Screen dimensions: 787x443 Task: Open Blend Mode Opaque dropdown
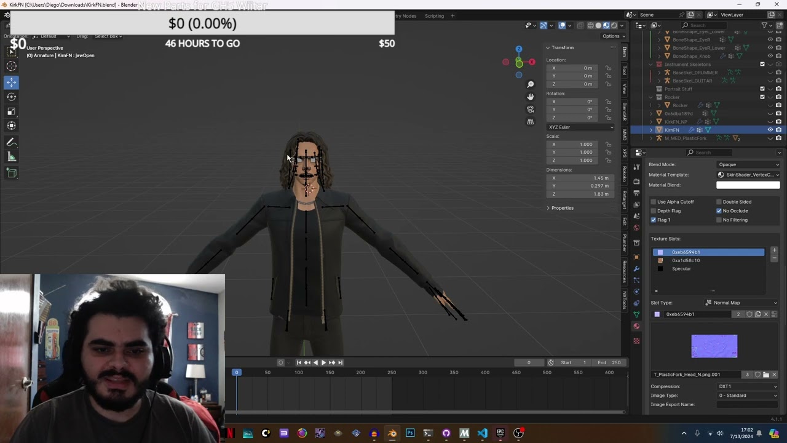pyautogui.click(x=748, y=164)
